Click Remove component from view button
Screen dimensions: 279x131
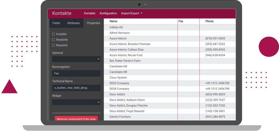click(76, 119)
